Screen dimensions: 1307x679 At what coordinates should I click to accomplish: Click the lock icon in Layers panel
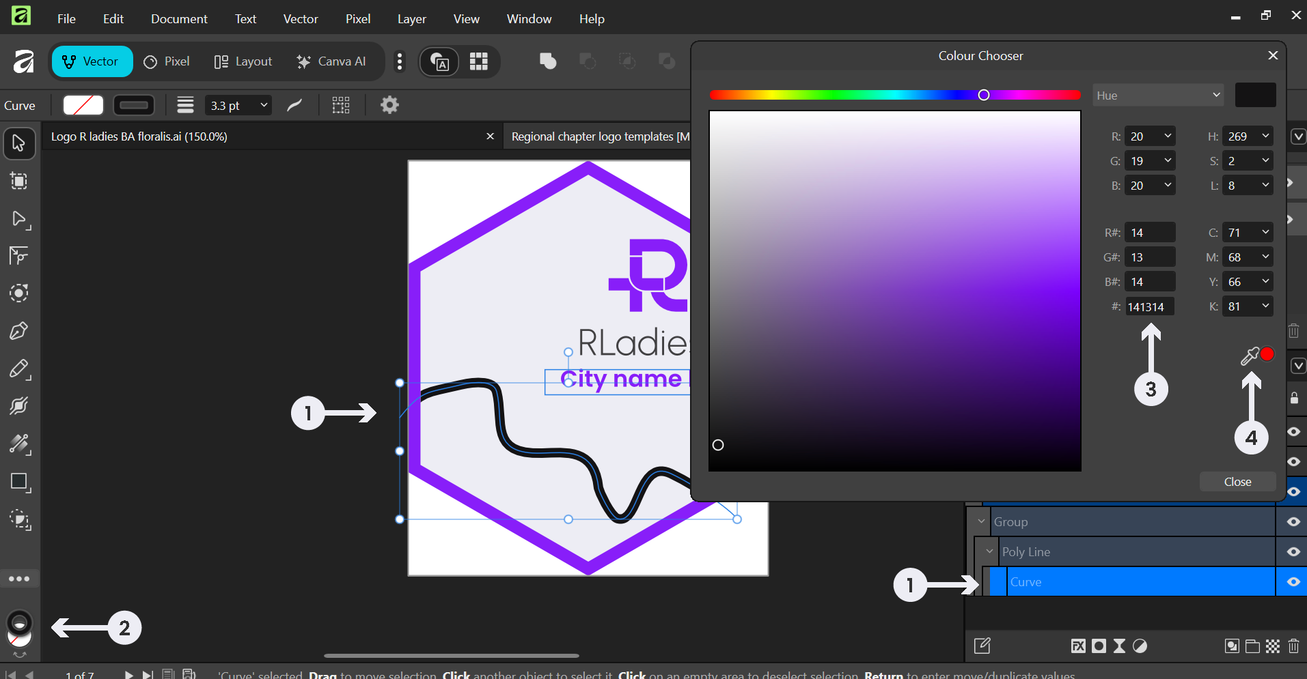(x=1294, y=399)
